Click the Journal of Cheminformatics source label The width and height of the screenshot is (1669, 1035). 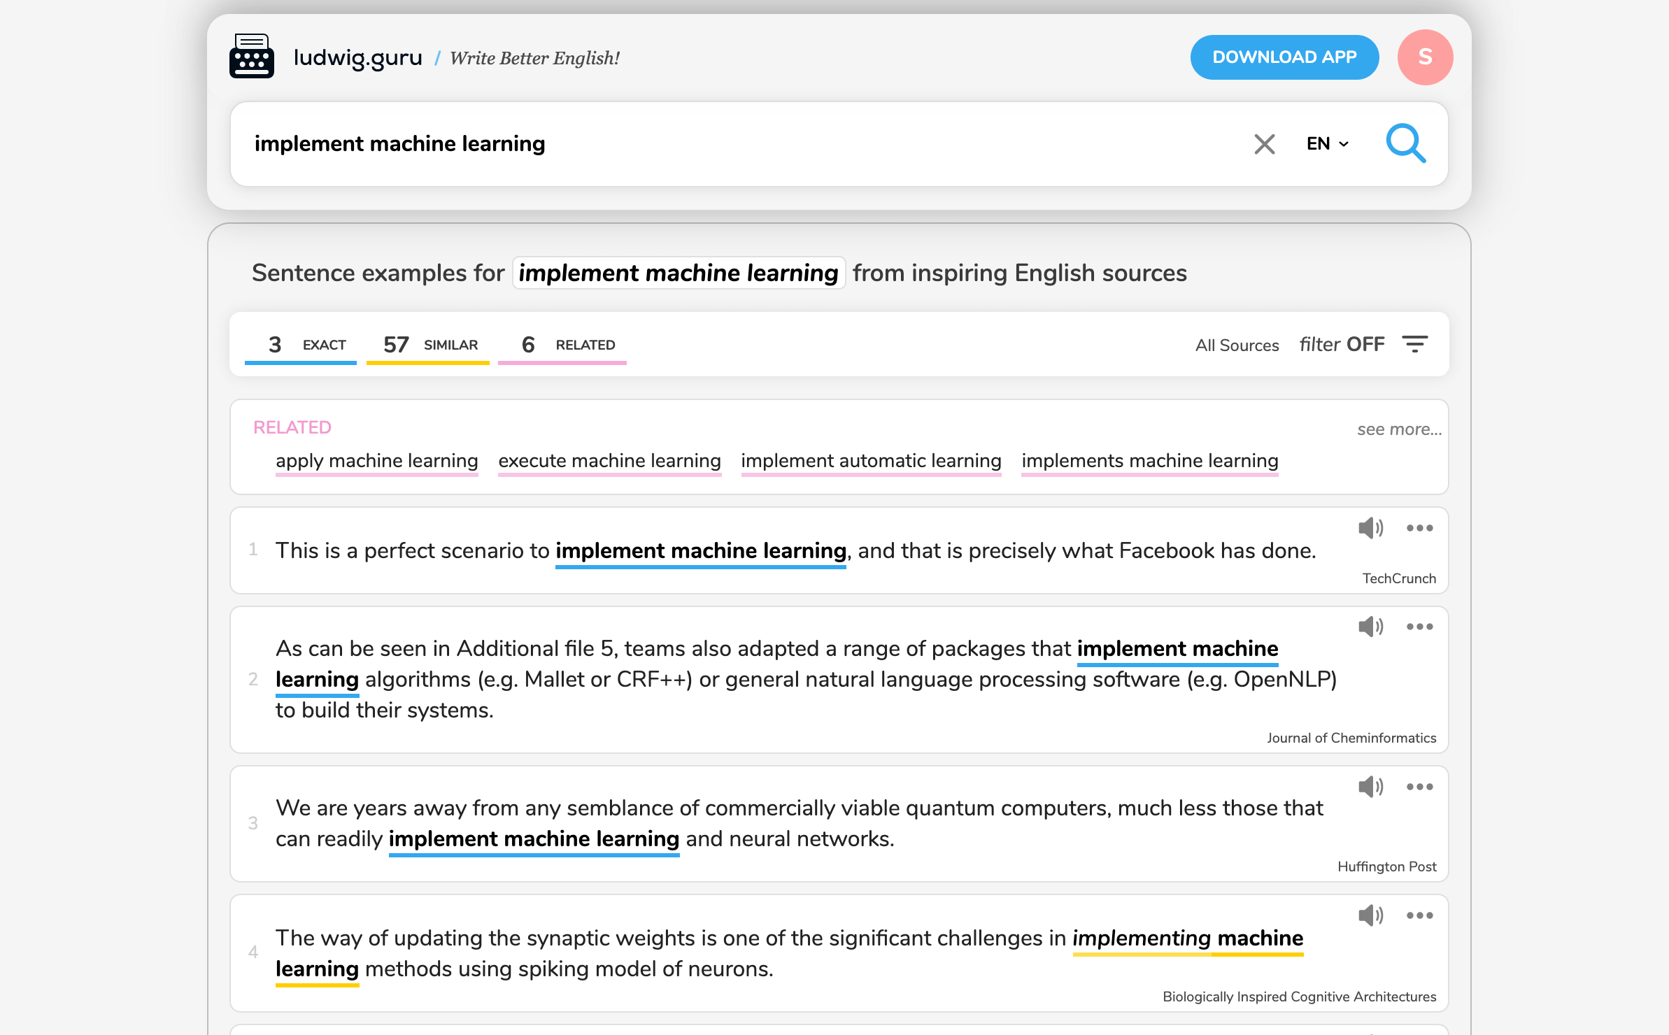click(1351, 738)
